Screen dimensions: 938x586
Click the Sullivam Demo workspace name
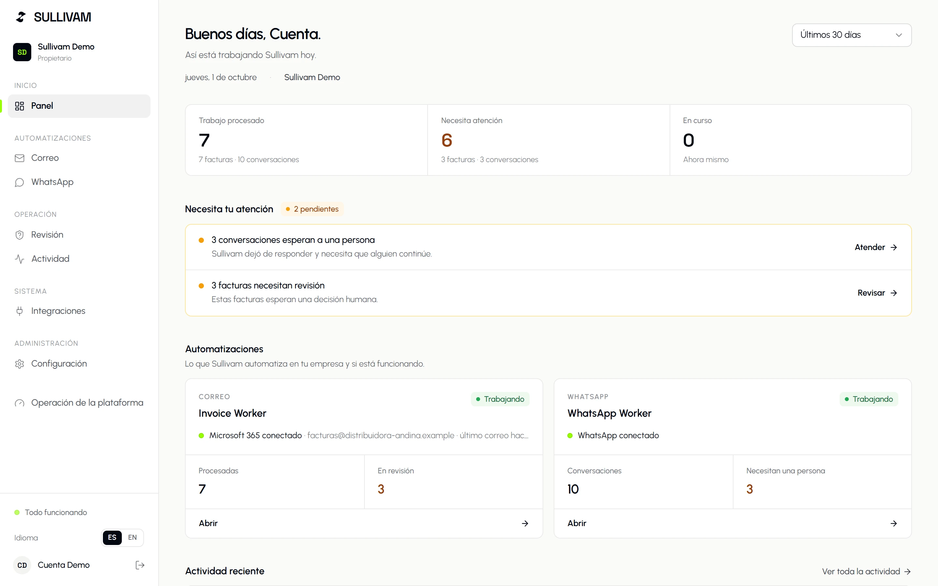point(66,47)
